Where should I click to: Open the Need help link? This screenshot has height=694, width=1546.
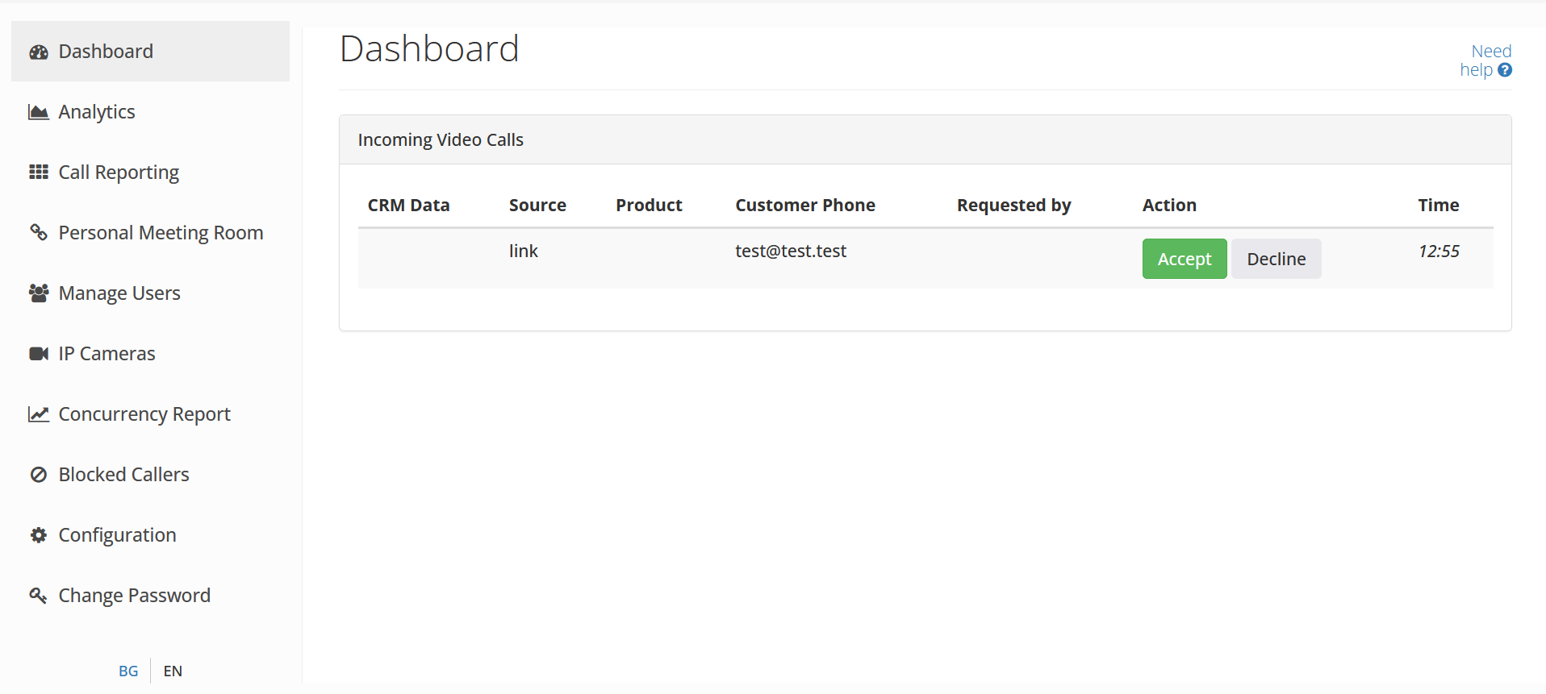click(x=1484, y=60)
